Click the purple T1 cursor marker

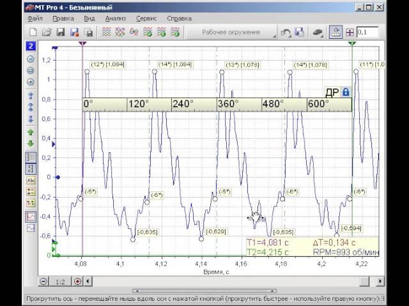point(82,43)
